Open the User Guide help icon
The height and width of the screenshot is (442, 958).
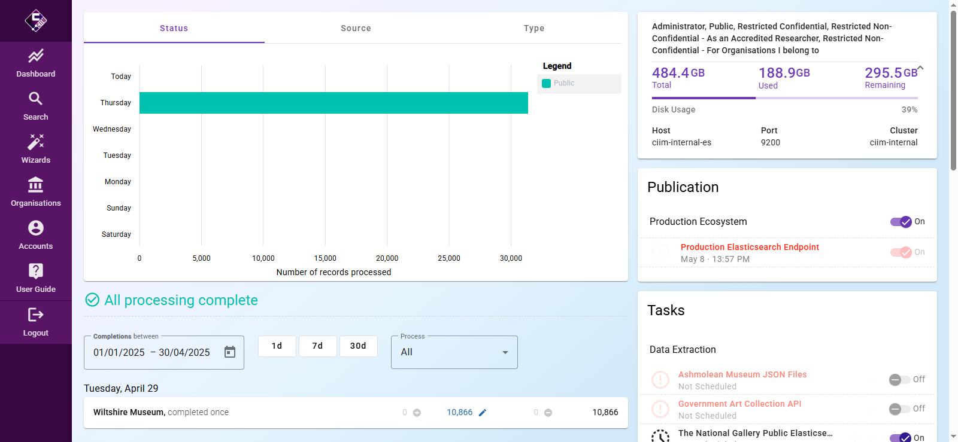click(x=36, y=271)
